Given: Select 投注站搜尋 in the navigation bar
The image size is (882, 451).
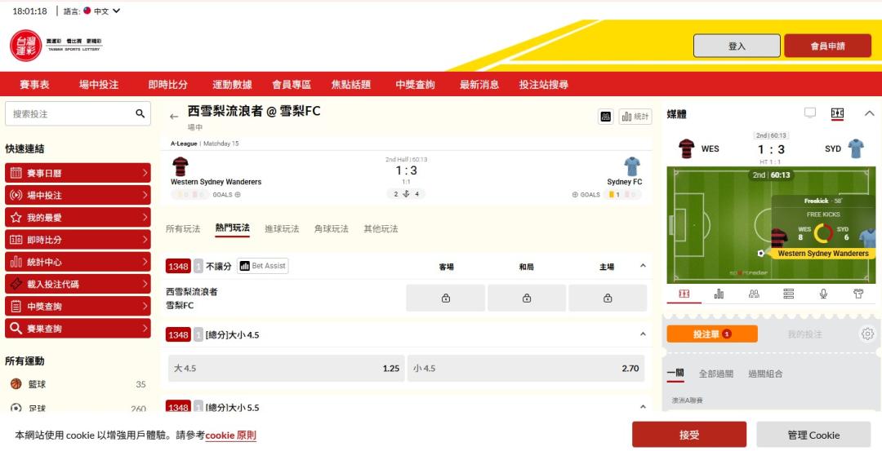Looking at the screenshot, I should [543, 84].
